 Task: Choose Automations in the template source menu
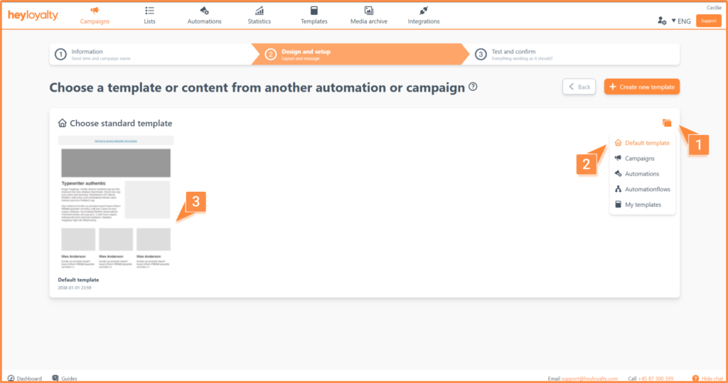click(x=641, y=174)
